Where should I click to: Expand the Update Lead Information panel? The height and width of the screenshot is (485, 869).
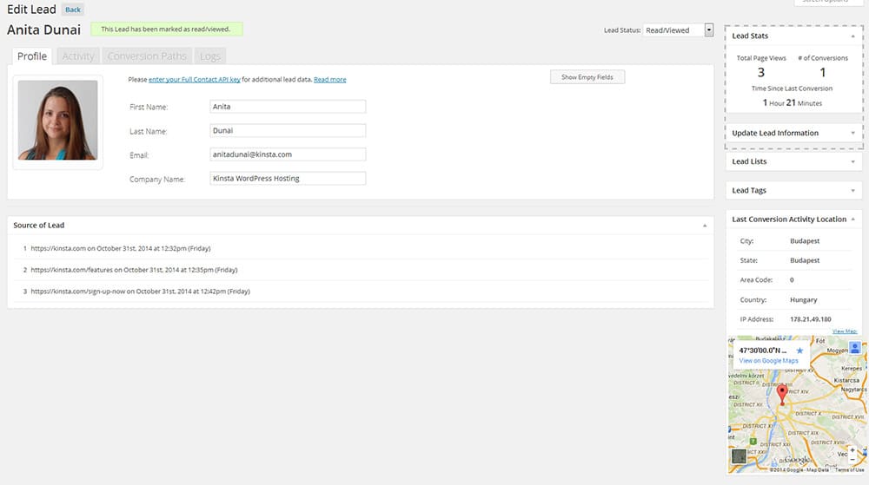[x=853, y=134]
